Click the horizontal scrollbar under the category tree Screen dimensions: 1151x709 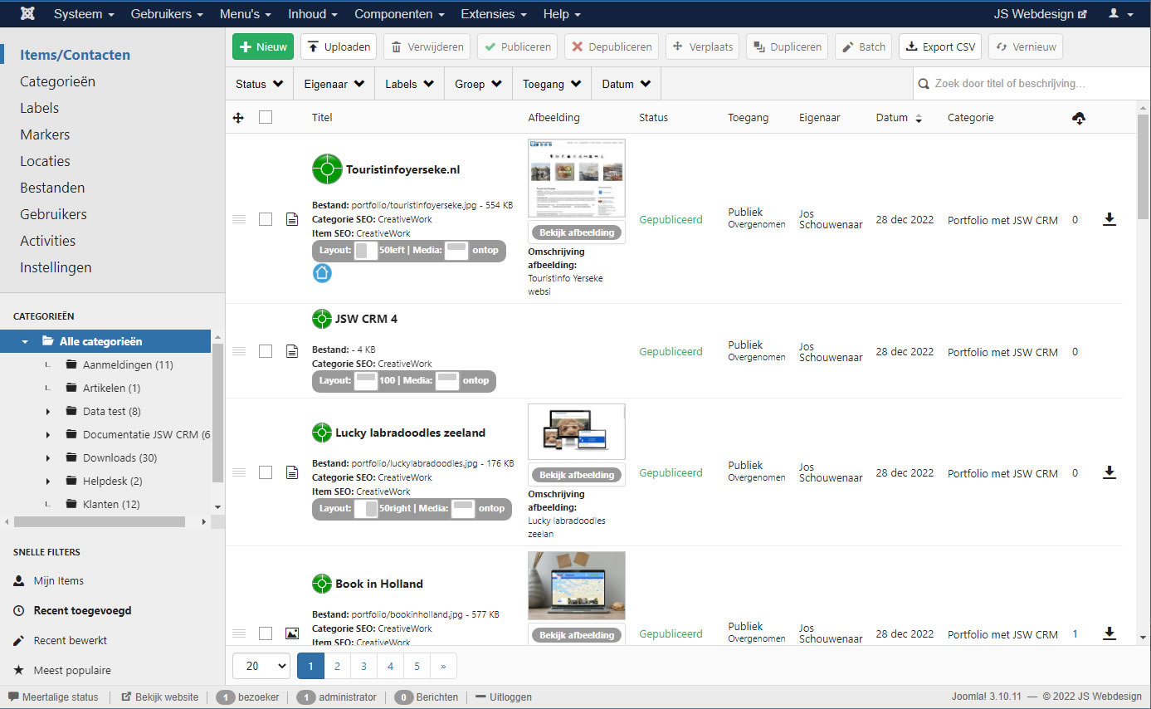[x=100, y=522]
